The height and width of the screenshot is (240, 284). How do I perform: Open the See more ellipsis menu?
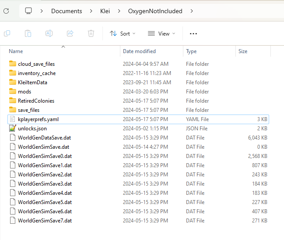point(193,33)
